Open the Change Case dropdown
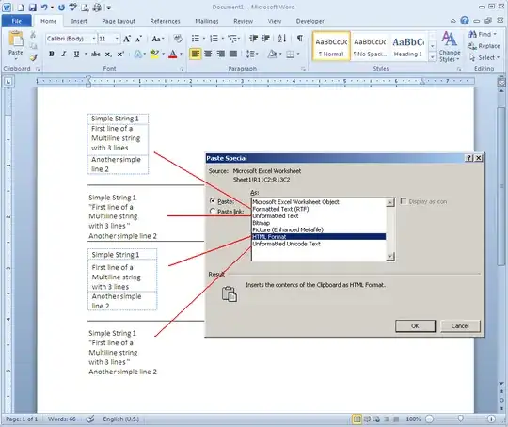 (158, 39)
